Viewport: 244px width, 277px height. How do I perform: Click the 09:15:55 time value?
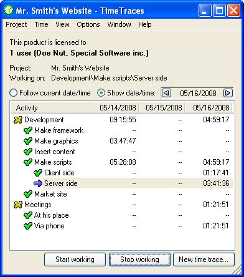123,120
